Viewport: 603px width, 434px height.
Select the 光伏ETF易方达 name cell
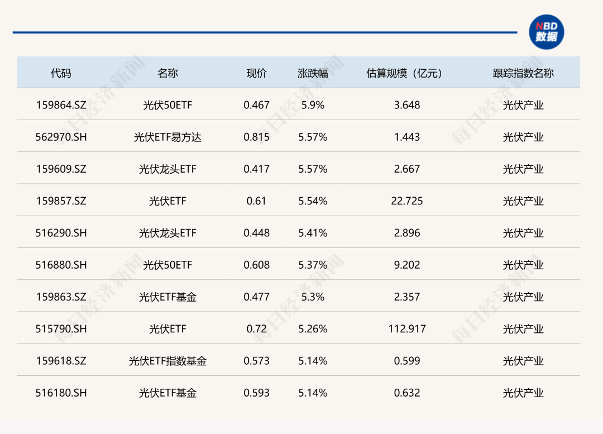[x=167, y=137]
